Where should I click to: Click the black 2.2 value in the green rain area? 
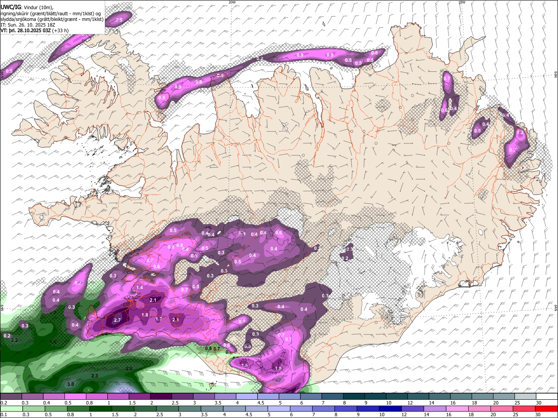[x=14, y=340]
